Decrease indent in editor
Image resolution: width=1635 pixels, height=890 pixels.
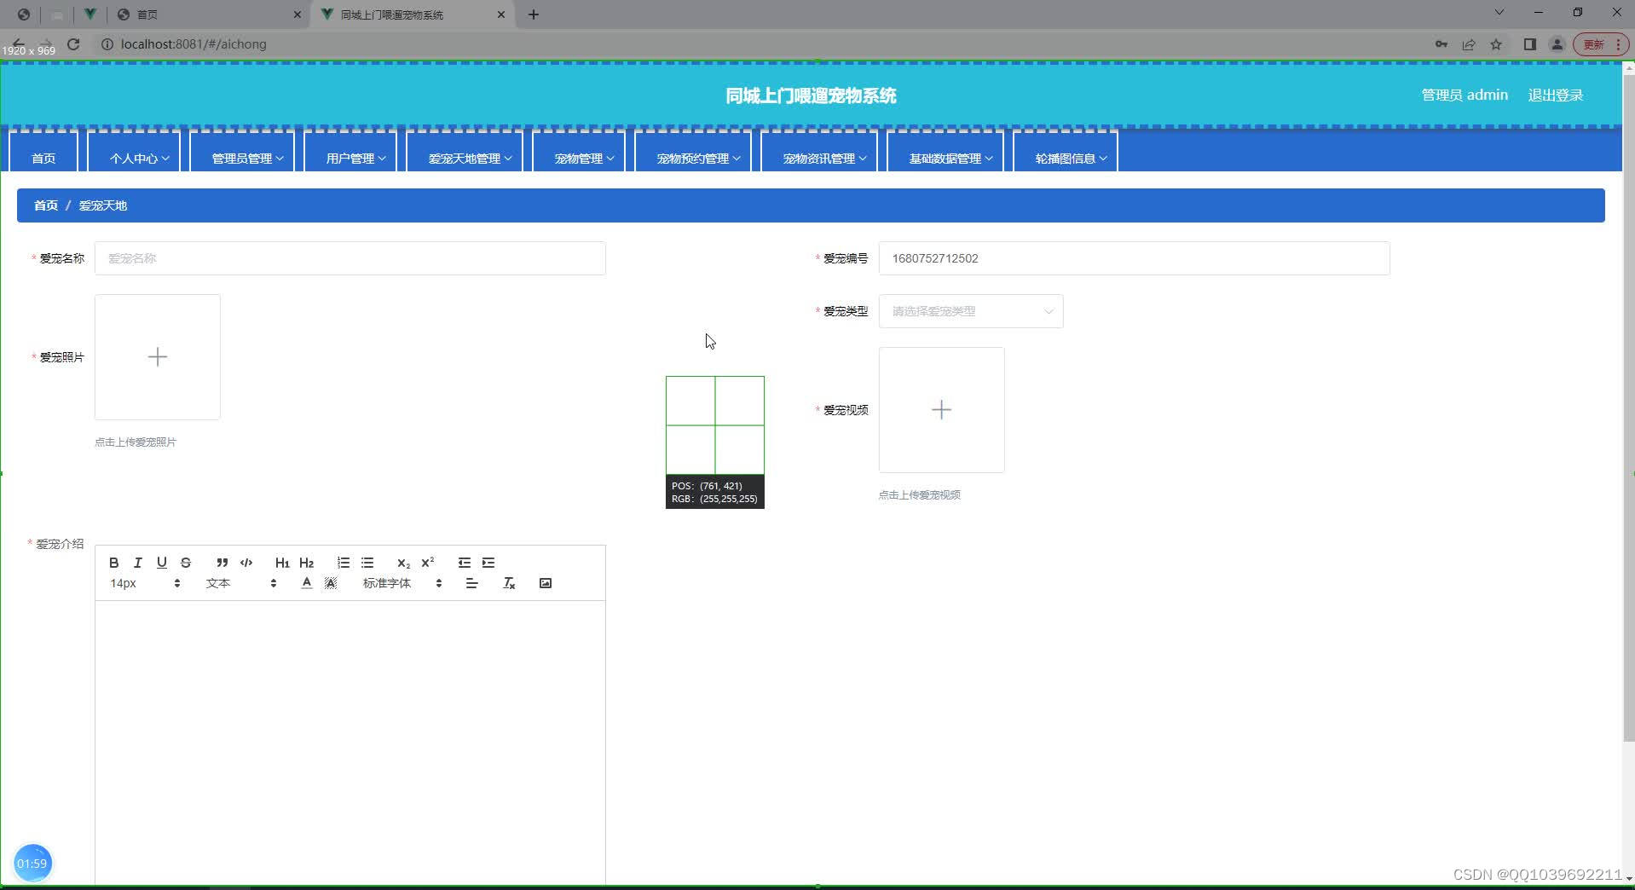click(464, 563)
